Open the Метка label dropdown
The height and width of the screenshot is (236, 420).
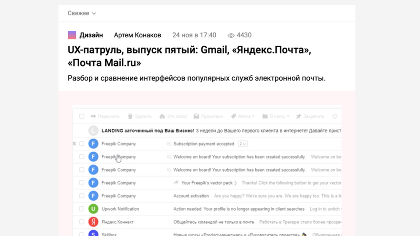pos(242,116)
